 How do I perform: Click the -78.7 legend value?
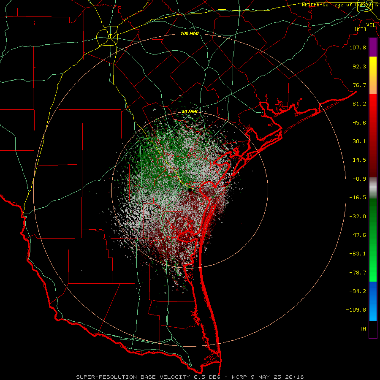(x=358, y=273)
